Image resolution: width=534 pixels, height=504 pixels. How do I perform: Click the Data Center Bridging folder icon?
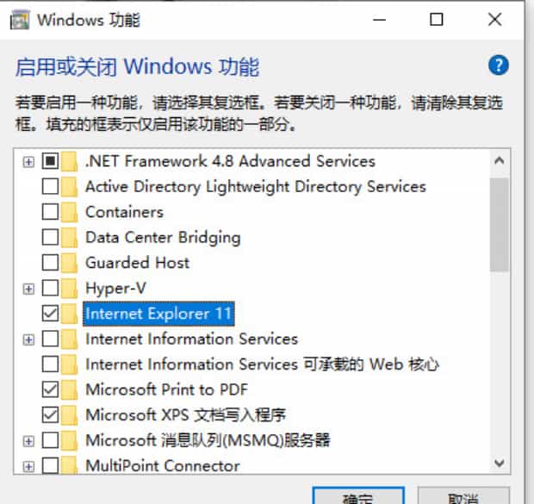click(71, 237)
